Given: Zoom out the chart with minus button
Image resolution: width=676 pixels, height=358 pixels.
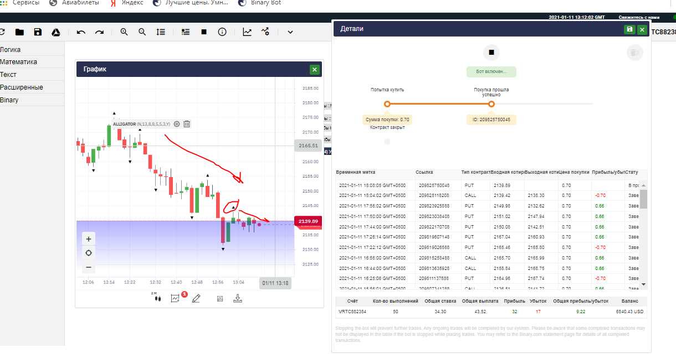Looking at the screenshot, I should [88, 267].
